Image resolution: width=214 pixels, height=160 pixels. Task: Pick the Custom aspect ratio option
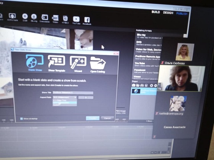click(x=65, y=105)
